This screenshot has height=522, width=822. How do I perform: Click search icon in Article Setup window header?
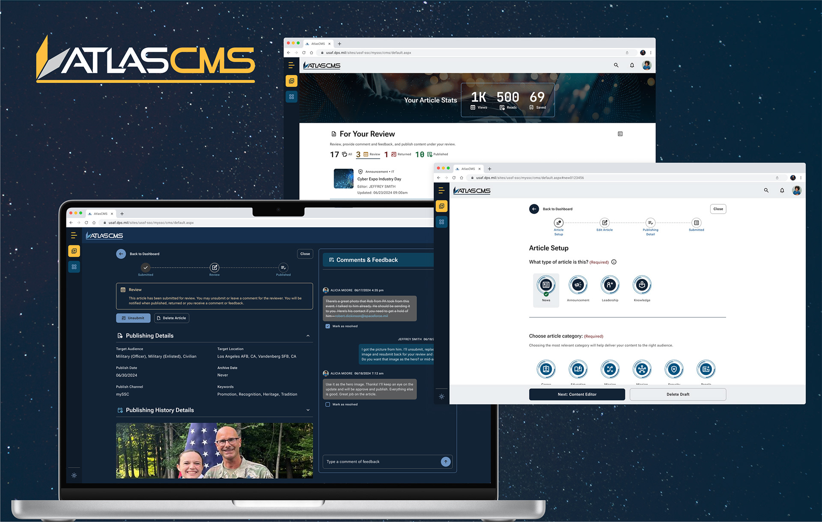(x=766, y=191)
